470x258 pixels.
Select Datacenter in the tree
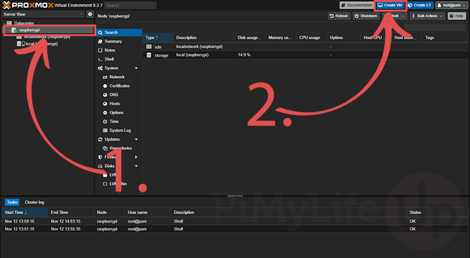click(x=24, y=23)
